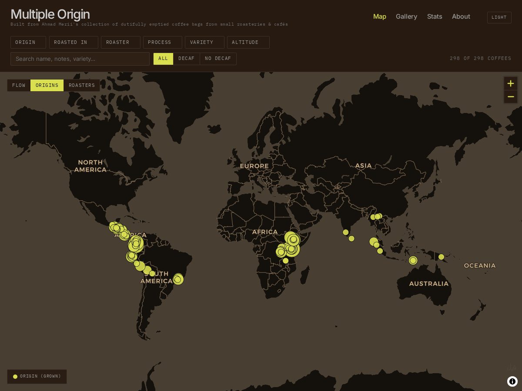Focus the search name, notes, variety field

pyautogui.click(x=80, y=59)
